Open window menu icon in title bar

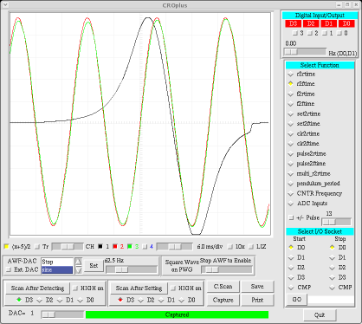pos(5,5)
